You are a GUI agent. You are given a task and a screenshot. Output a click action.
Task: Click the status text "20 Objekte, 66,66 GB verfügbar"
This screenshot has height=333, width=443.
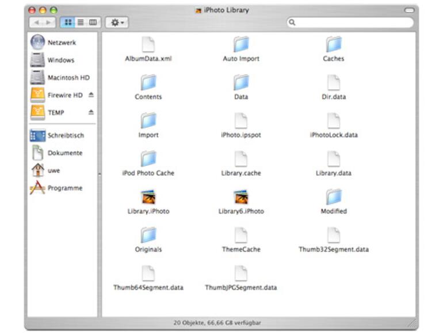(x=217, y=323)
